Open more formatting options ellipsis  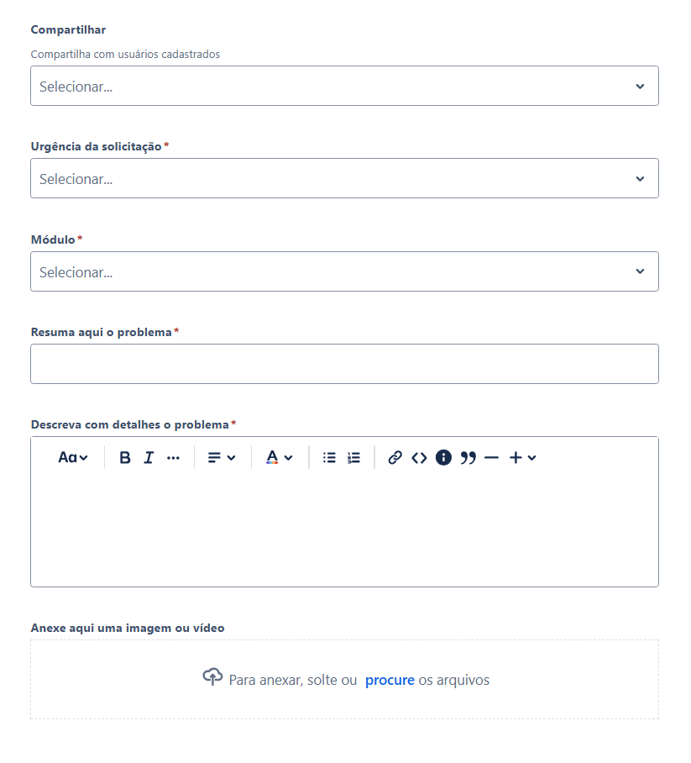[x=173, y=457]
